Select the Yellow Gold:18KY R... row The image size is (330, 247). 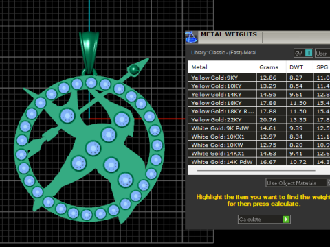[x=259, y=111]
